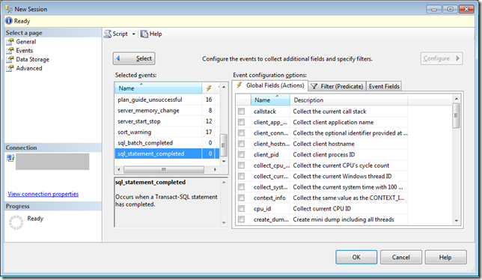
Task: Check the client_hostn action checkbox
Action: [241, 144]
